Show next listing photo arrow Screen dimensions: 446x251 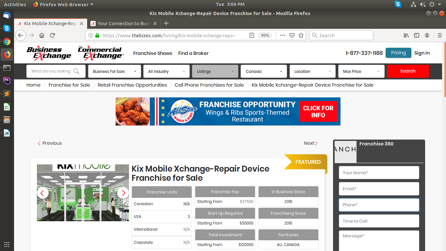point(123,193)
